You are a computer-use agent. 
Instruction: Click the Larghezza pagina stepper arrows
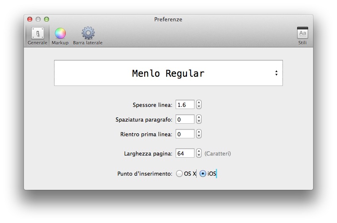199,153
